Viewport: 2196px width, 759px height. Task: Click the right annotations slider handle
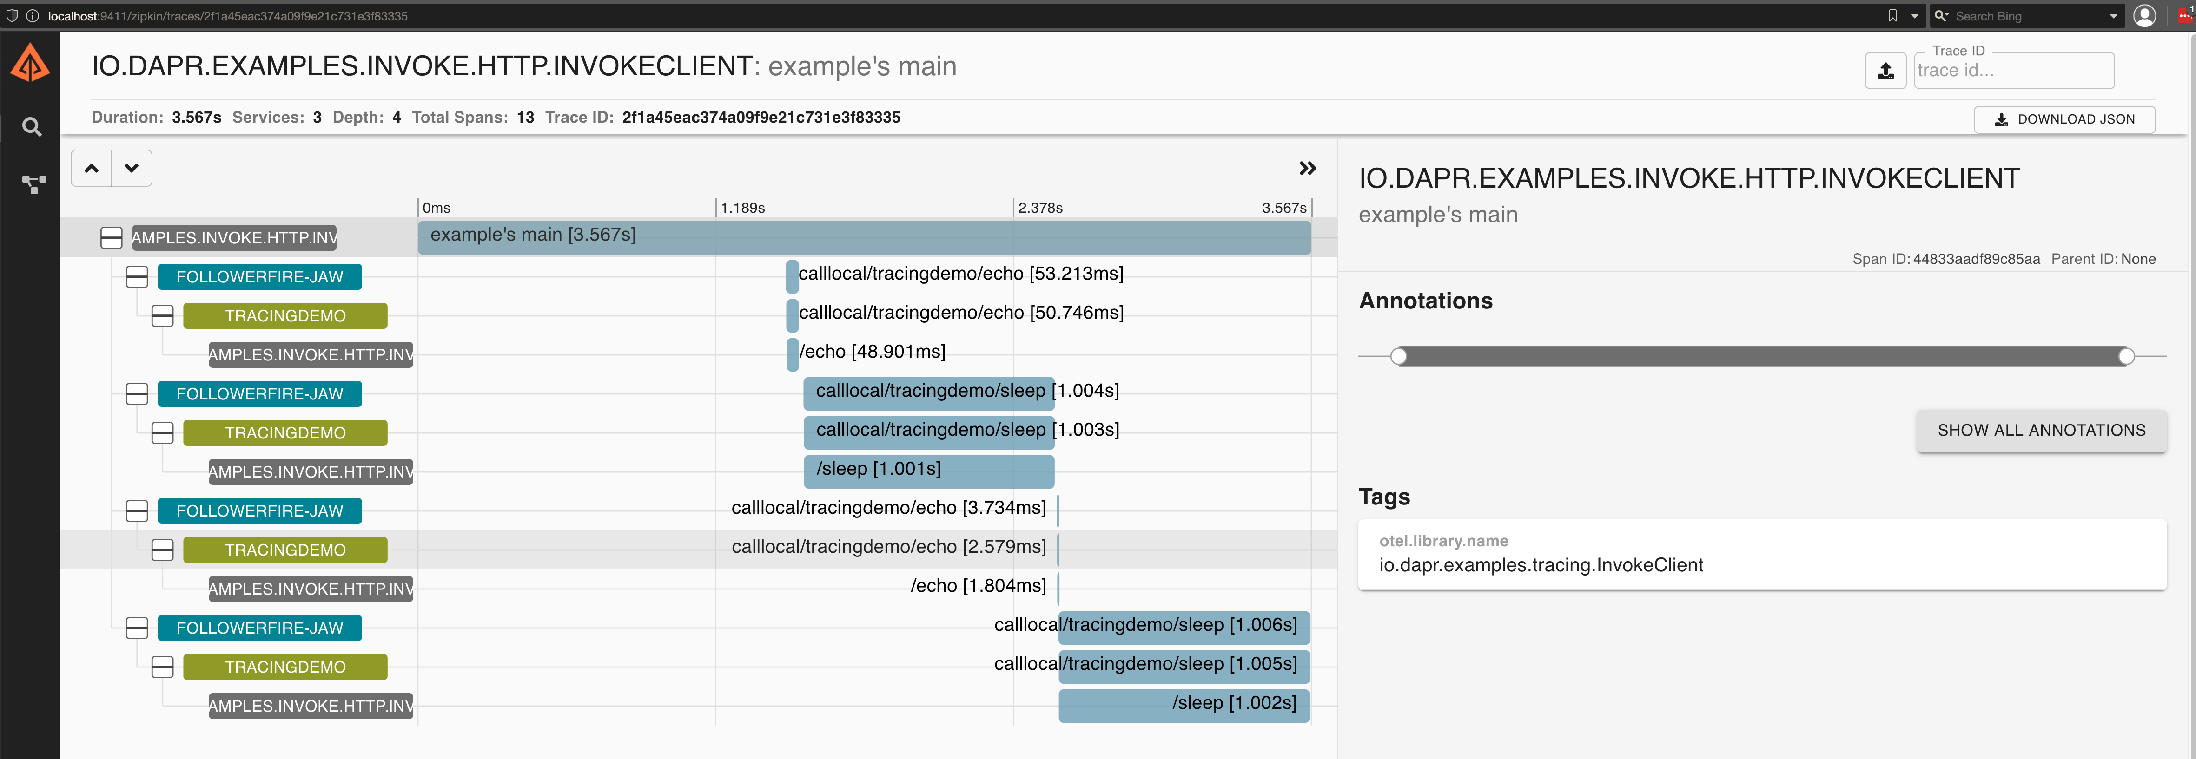[x=2126, y=356]
